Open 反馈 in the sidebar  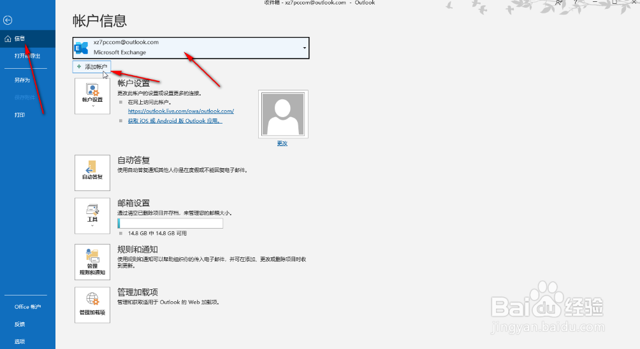click(x=20, y=325)
